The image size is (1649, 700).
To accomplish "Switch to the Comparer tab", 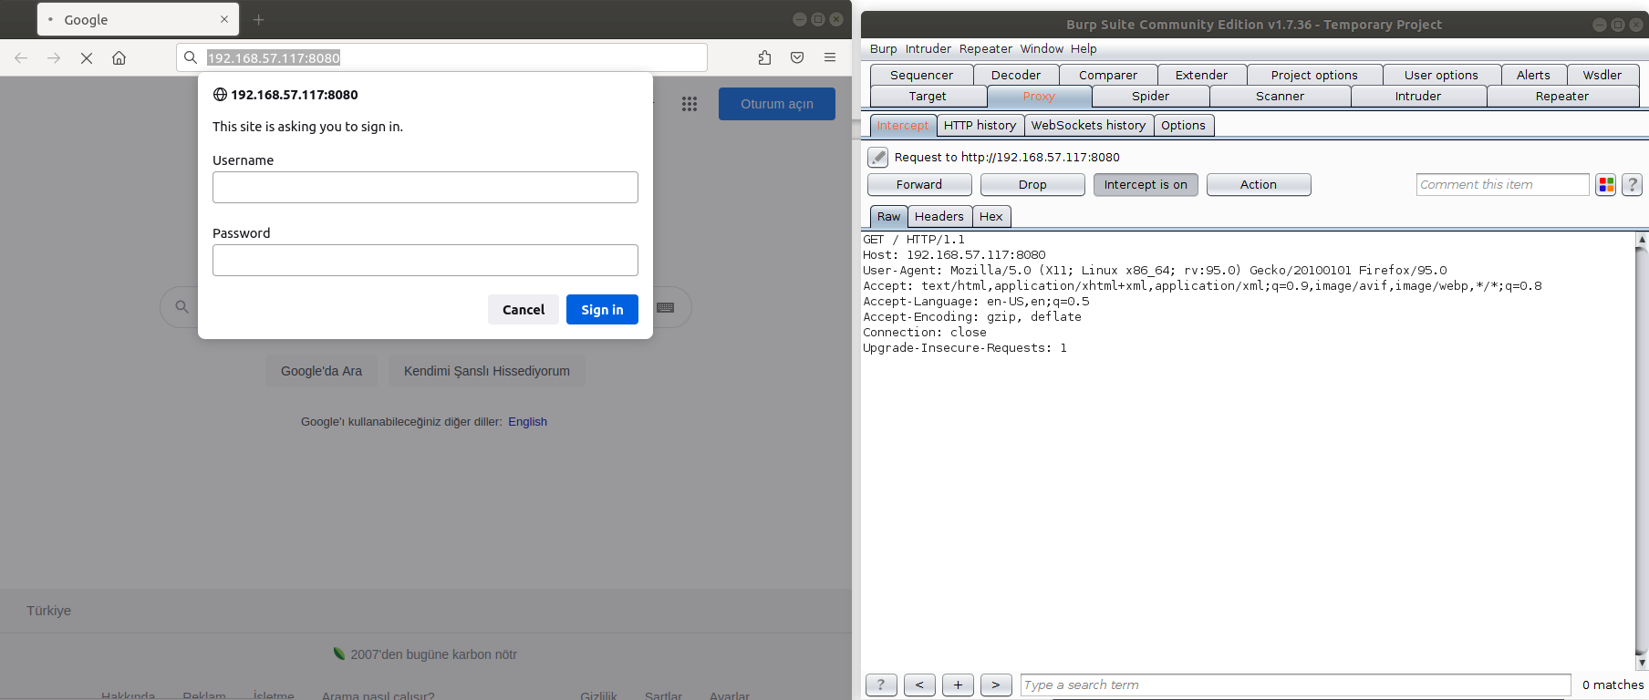I will [x=1108, y=75].
